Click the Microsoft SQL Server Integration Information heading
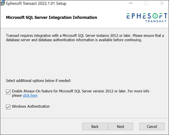This screenshot has width=169, height=135. pyautogui.click(x=52, y=17)
